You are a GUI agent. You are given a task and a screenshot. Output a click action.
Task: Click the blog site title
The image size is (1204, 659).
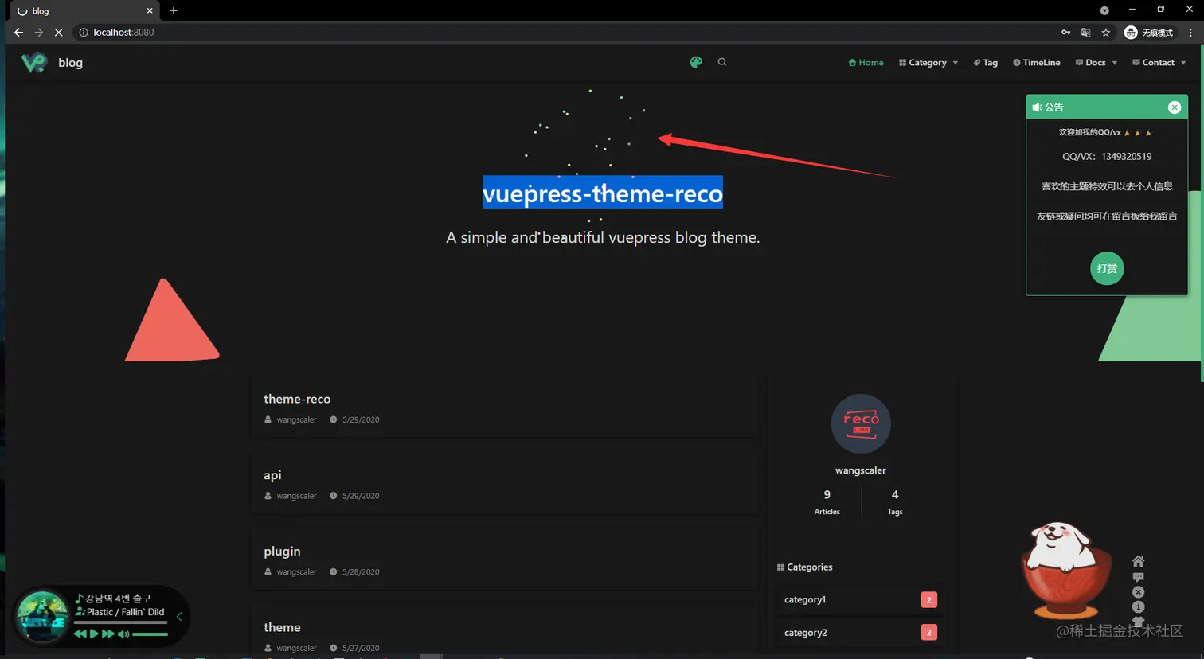pos(70,62)
